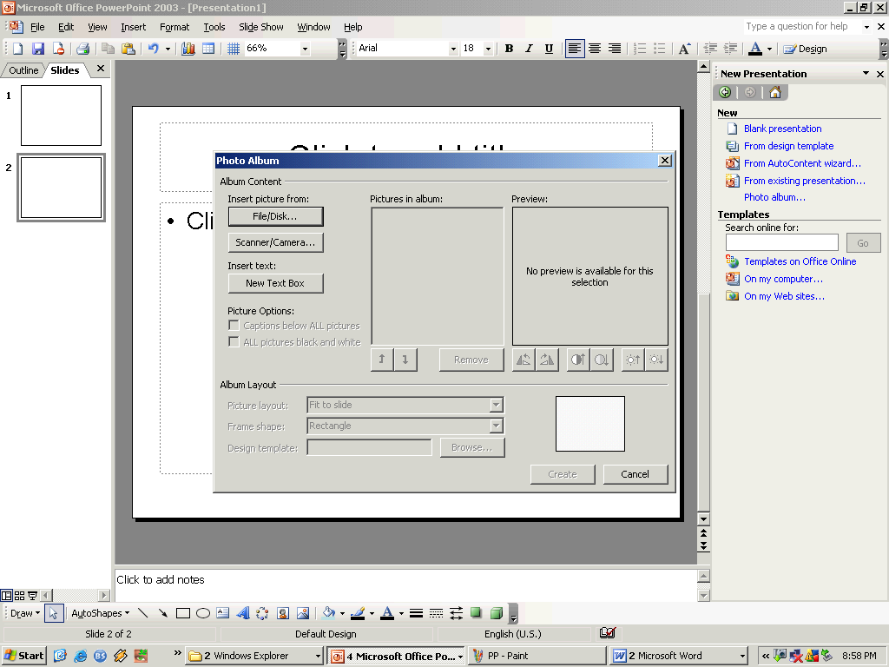Screen dimensions: 889x667
Task: Open the Tools menu
Action: (x=214, y=27)
